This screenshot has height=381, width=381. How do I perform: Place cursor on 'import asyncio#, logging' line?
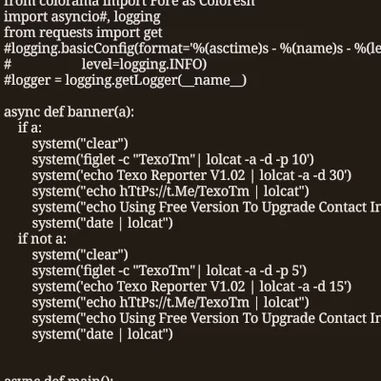coord(82,17)
